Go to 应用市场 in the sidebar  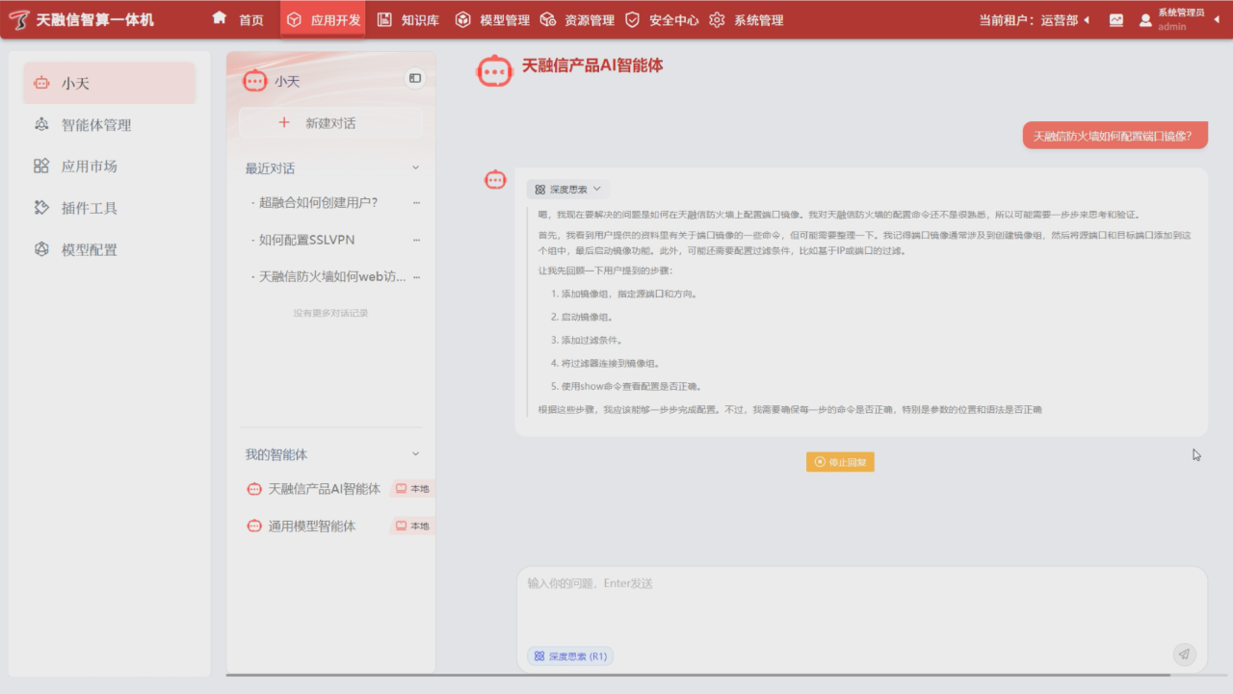click(x=90, y=167)
